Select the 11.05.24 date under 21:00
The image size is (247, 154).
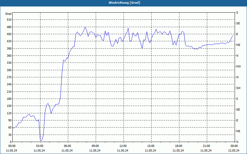point(206,150)
